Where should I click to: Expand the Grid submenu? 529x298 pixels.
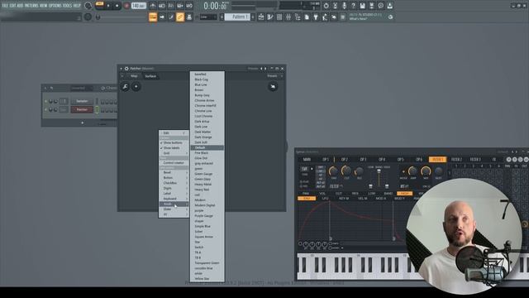point(174,153)
